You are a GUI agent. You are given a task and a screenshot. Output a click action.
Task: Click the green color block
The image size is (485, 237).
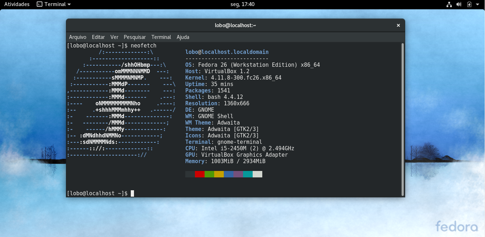209,174
